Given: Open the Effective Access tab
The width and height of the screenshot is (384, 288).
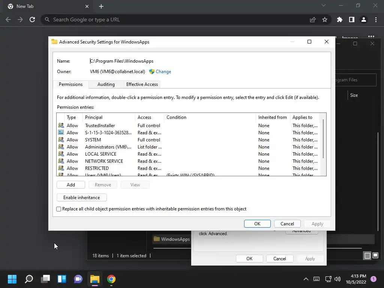Looking at the screenshot, I should tap(142, 84).
